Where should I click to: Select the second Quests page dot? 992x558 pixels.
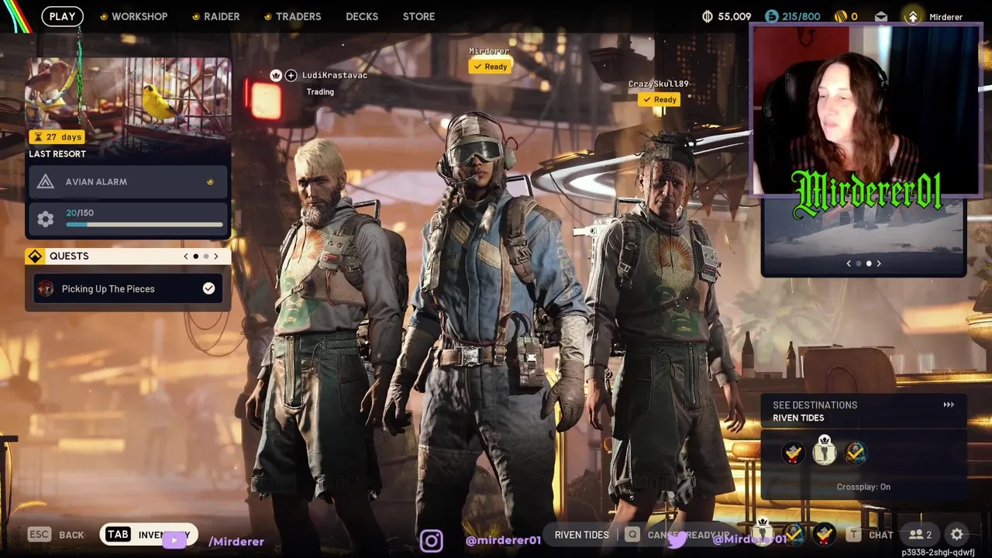click(x=205, y=257)
